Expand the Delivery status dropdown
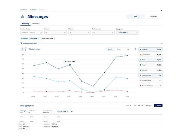This screenshot has width=183, height=137. [x=103, y=32]
